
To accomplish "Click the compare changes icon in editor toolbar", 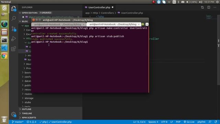I will 202,7.
